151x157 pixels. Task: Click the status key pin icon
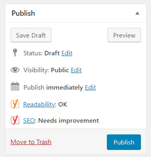pos(15,53)
